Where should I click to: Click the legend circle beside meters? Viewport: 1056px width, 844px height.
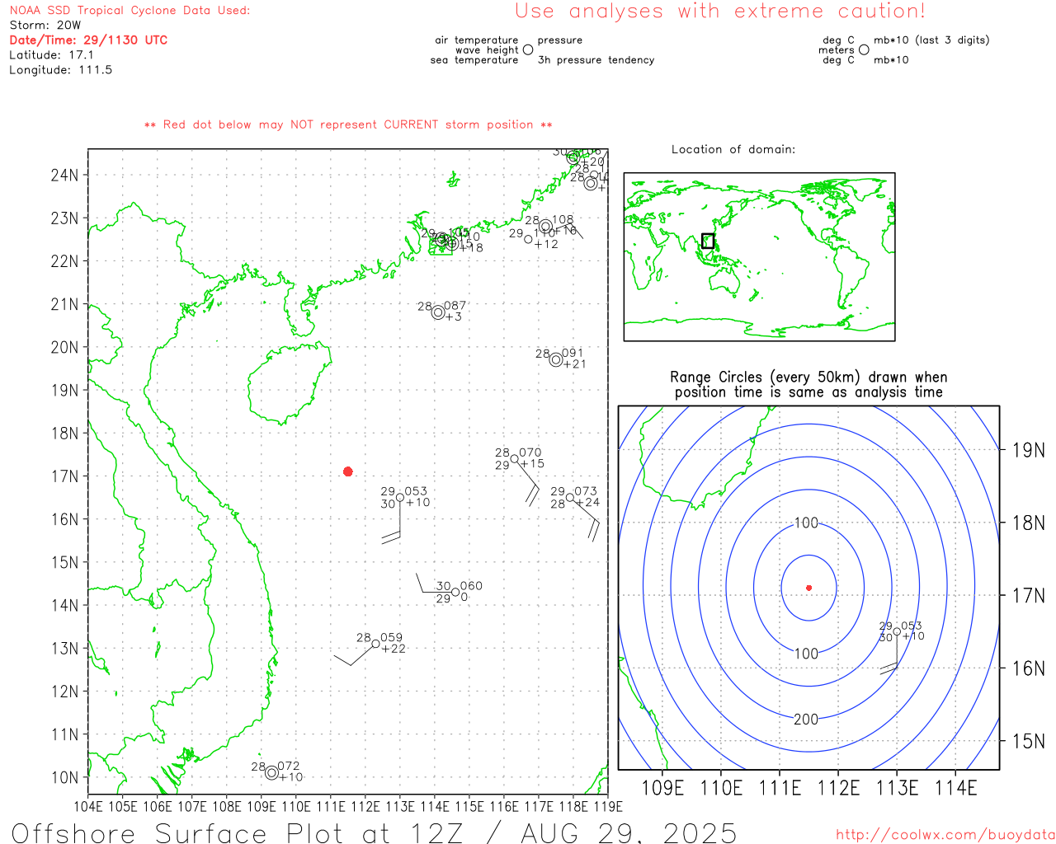click(x=864, y=50)
